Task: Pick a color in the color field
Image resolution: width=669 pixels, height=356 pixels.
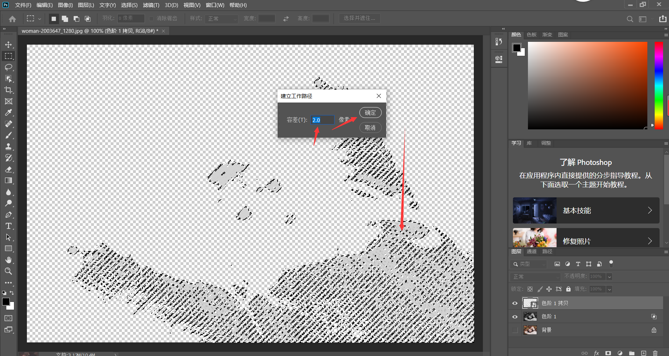Action: click(588, 85)
